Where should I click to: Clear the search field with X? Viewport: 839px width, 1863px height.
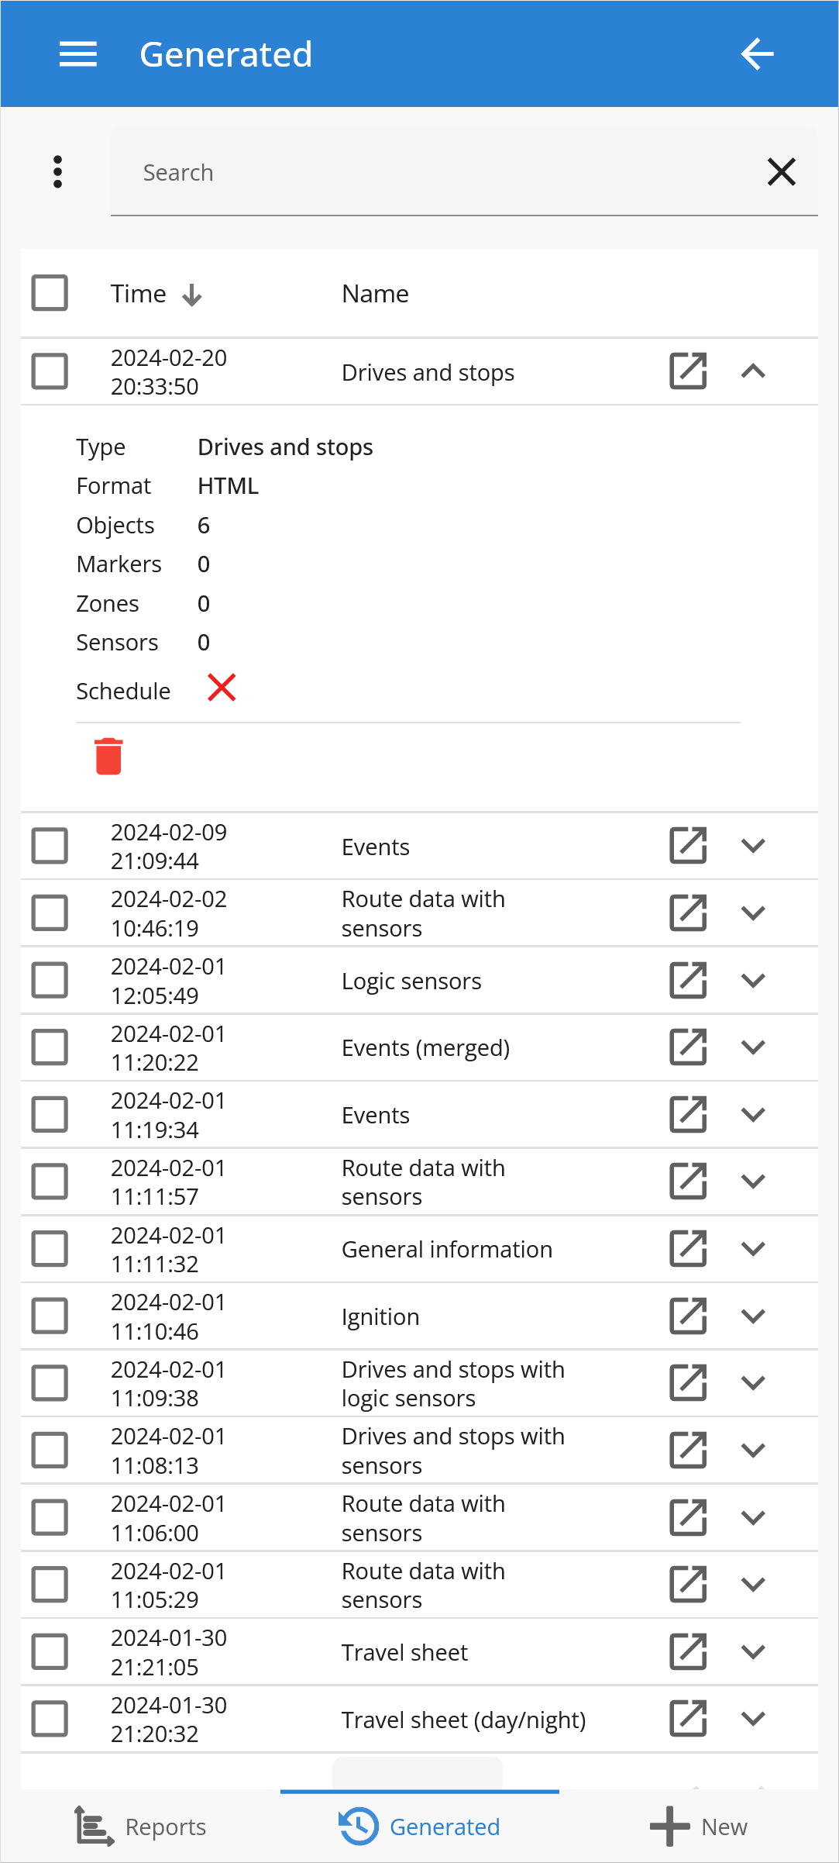click(781, 171)
